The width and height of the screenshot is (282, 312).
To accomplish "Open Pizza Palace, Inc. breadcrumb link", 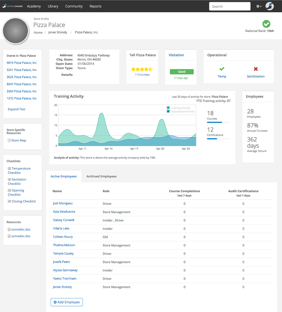I will pyautogui.click(x=86, y=32).
